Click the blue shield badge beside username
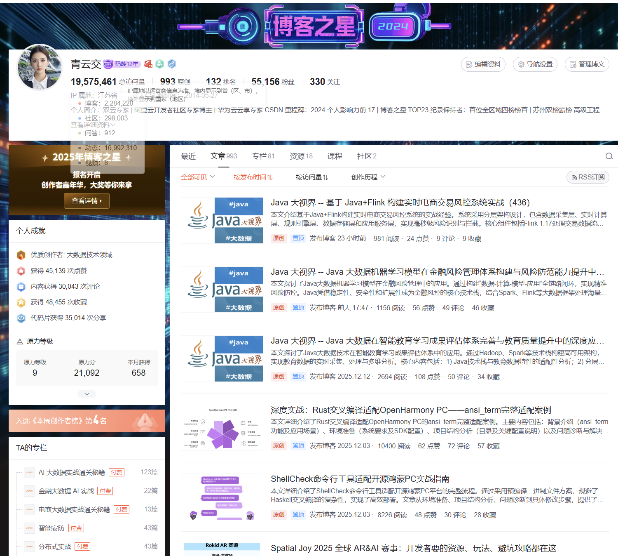Screen dimensions: 618x556 [x=172, y=64]
